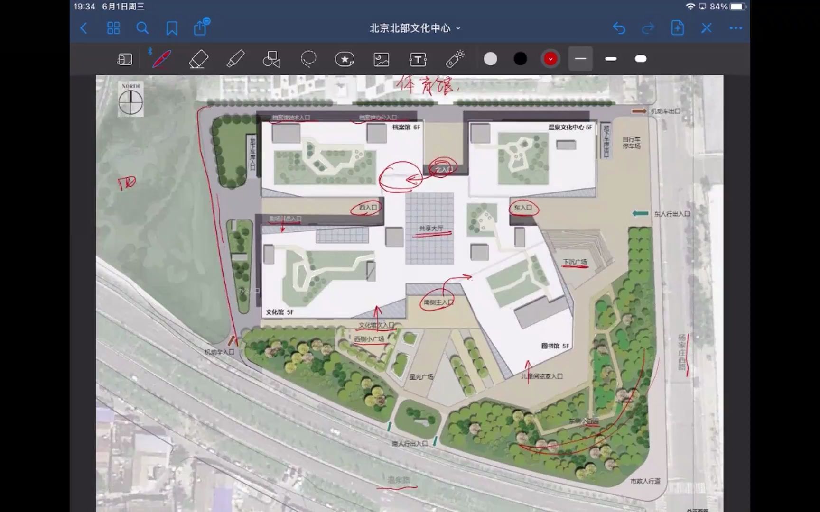Open the Elements sticker tool
The image size is (820, 512).
pos(345,59)
